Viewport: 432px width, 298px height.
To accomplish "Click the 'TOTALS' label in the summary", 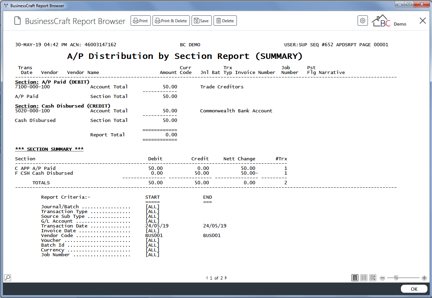I will [x=41, y=183].
